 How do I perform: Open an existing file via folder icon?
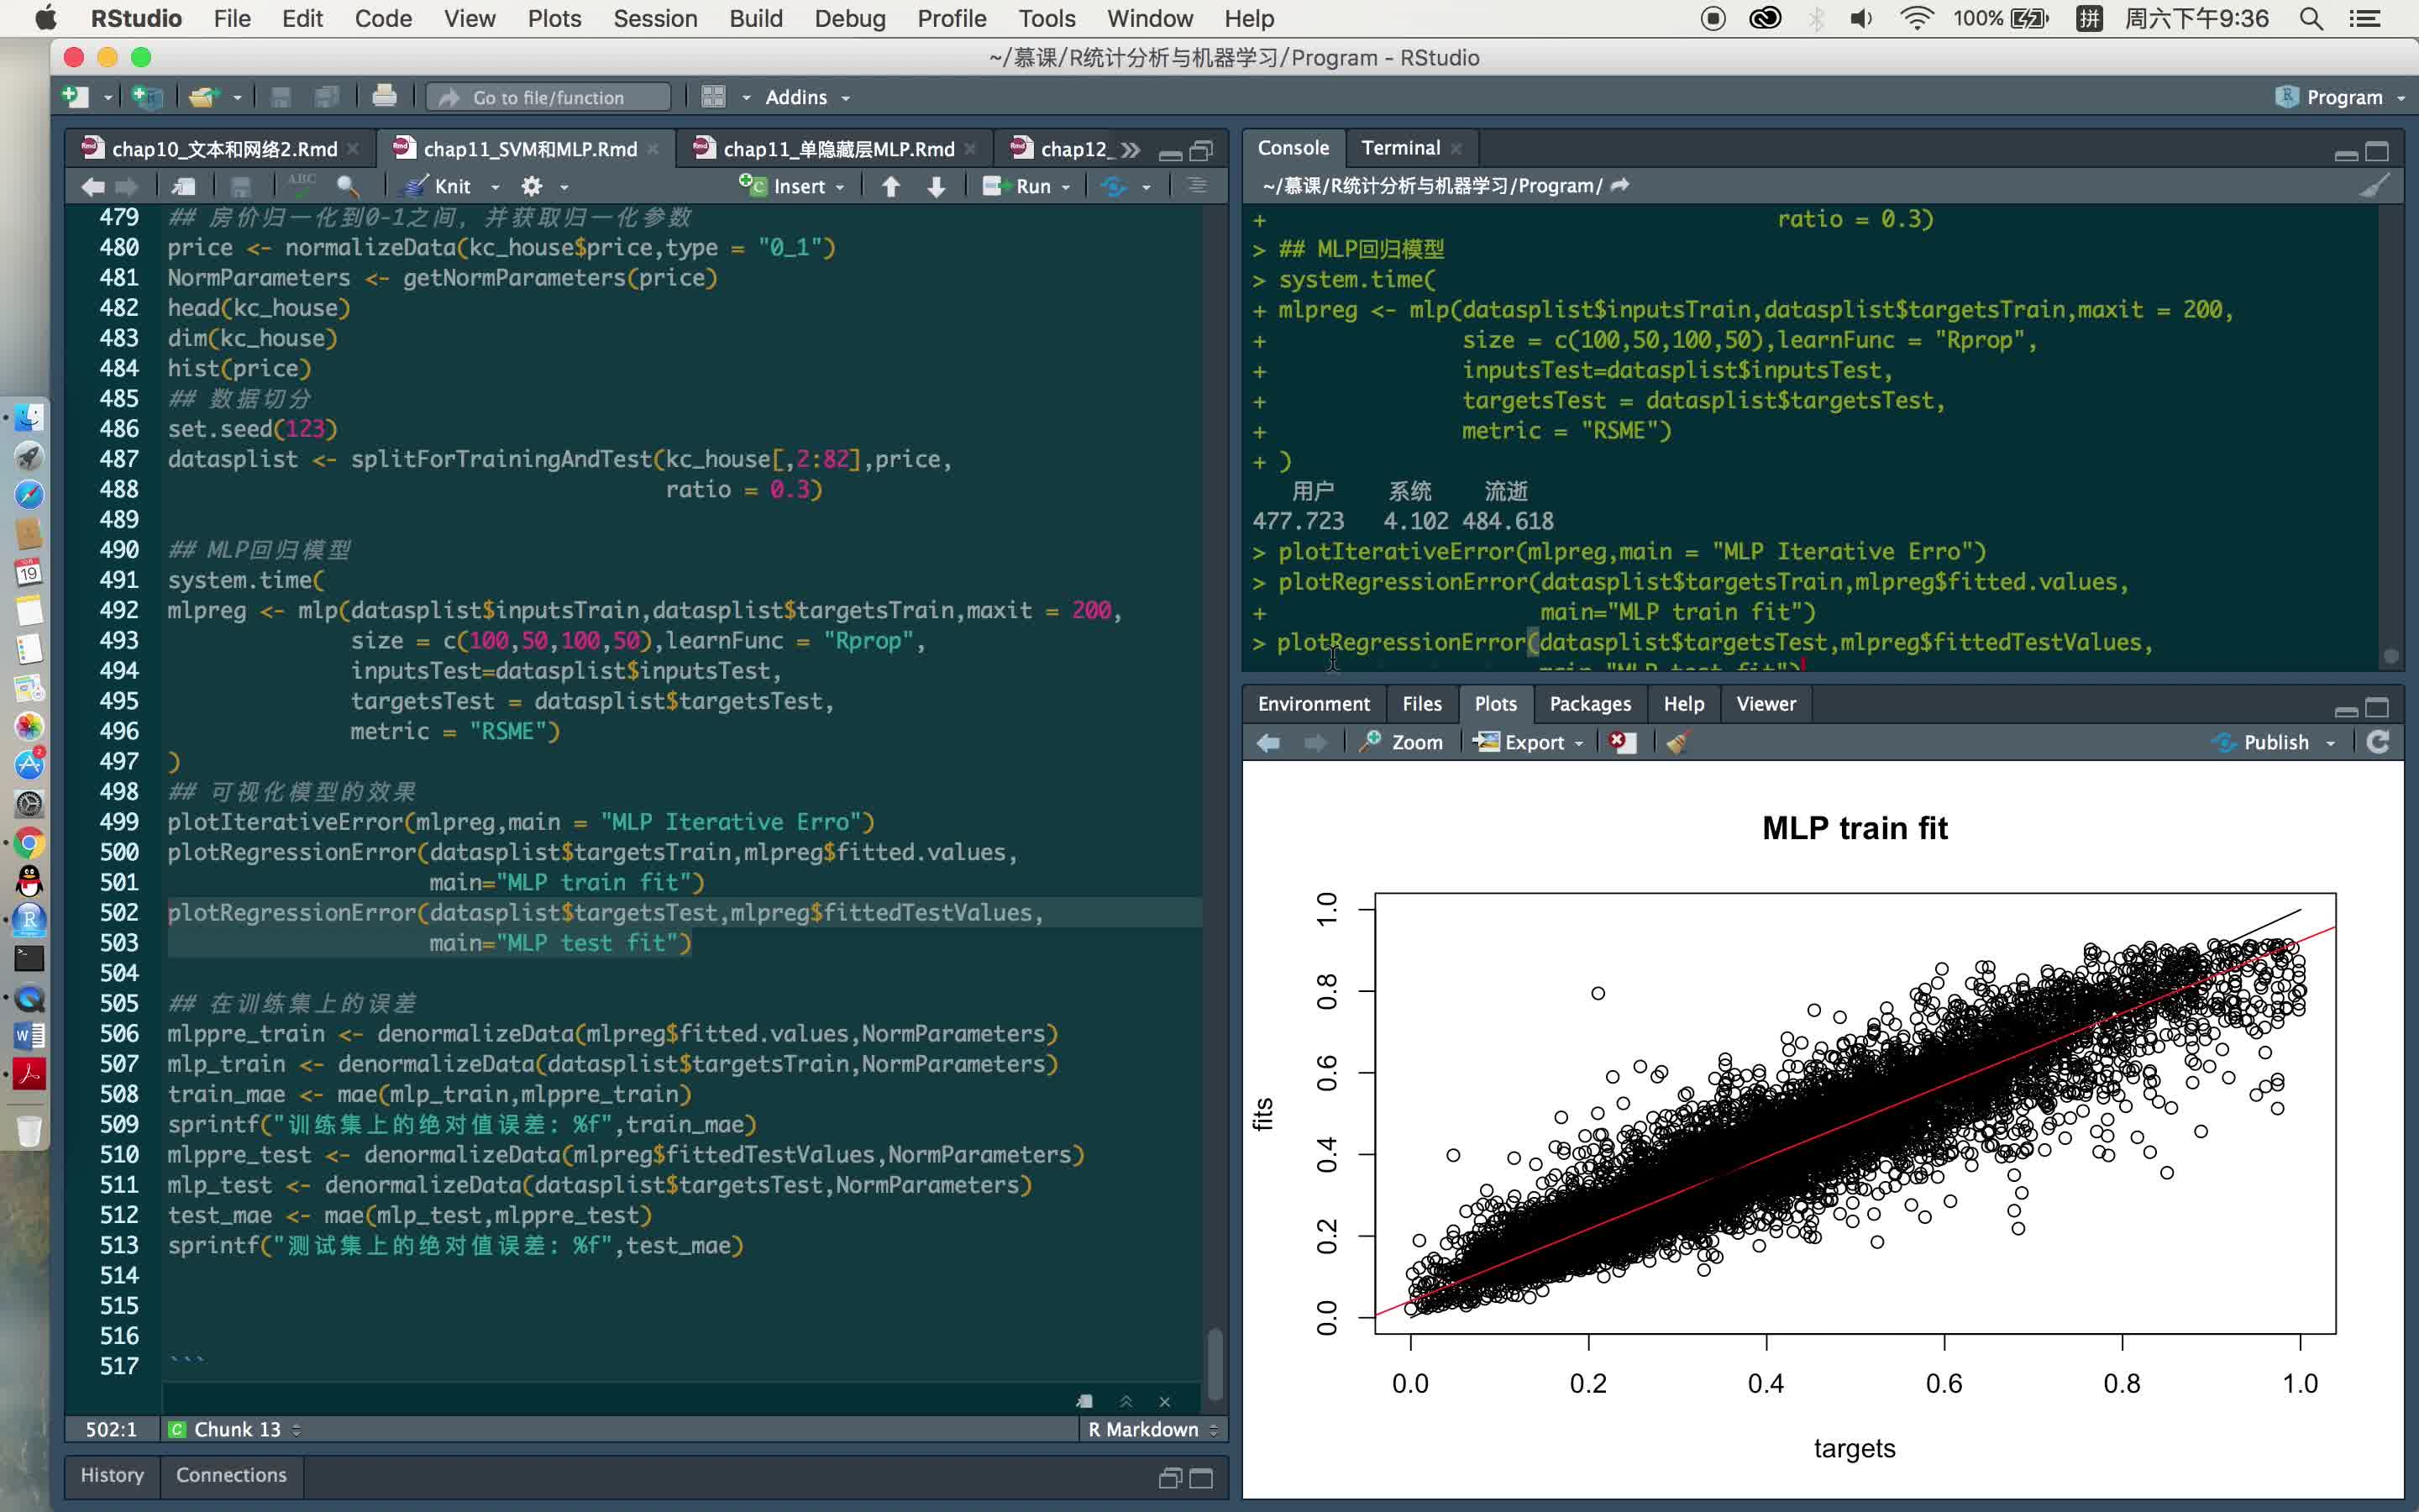(x=203, y=97)
